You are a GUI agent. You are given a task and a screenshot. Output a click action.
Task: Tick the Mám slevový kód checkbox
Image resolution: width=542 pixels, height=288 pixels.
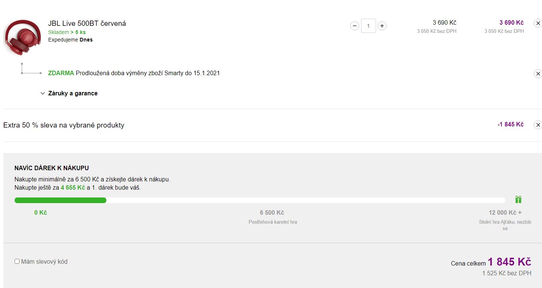17,261
